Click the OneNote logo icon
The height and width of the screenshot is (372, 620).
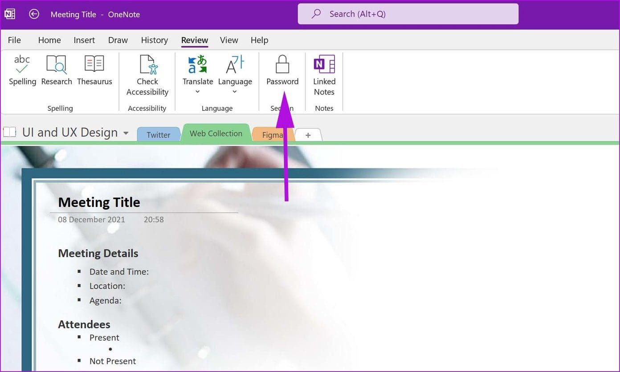(x=9, y=13)
